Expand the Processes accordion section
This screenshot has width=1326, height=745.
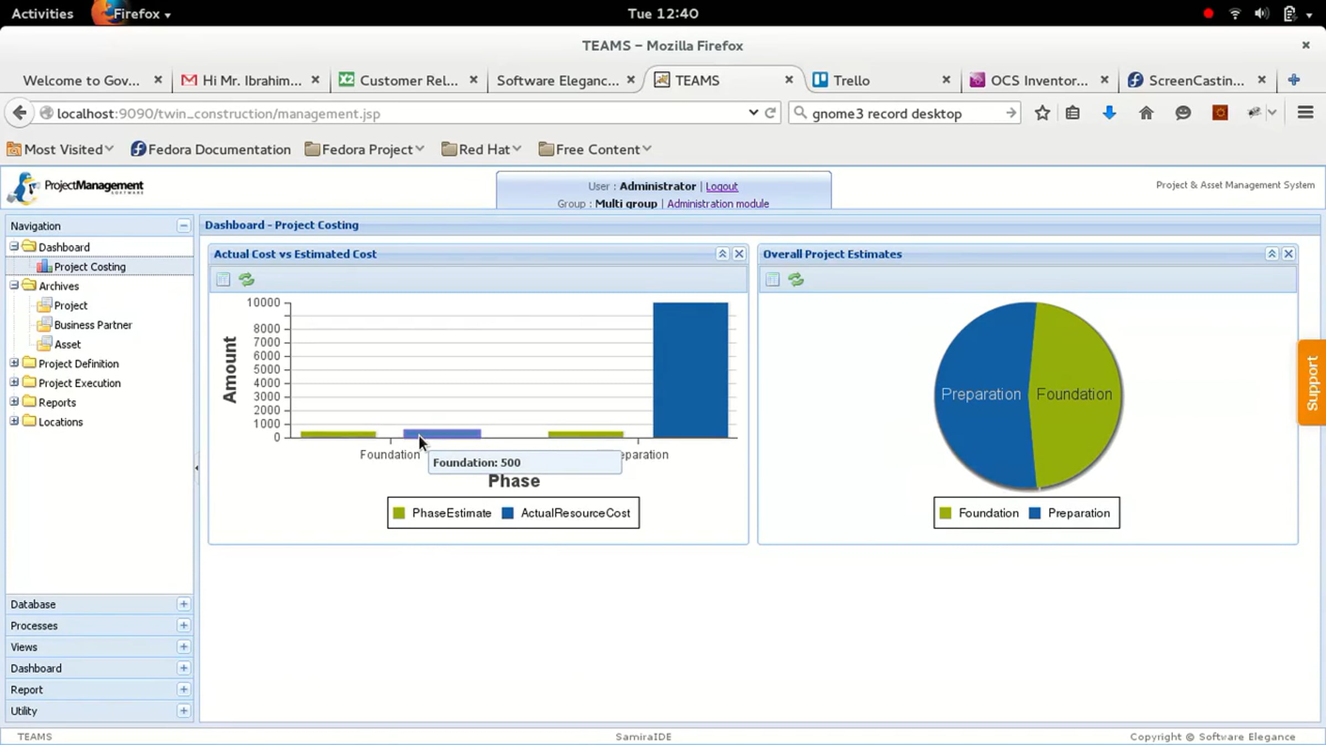click(x=183, y=625)
